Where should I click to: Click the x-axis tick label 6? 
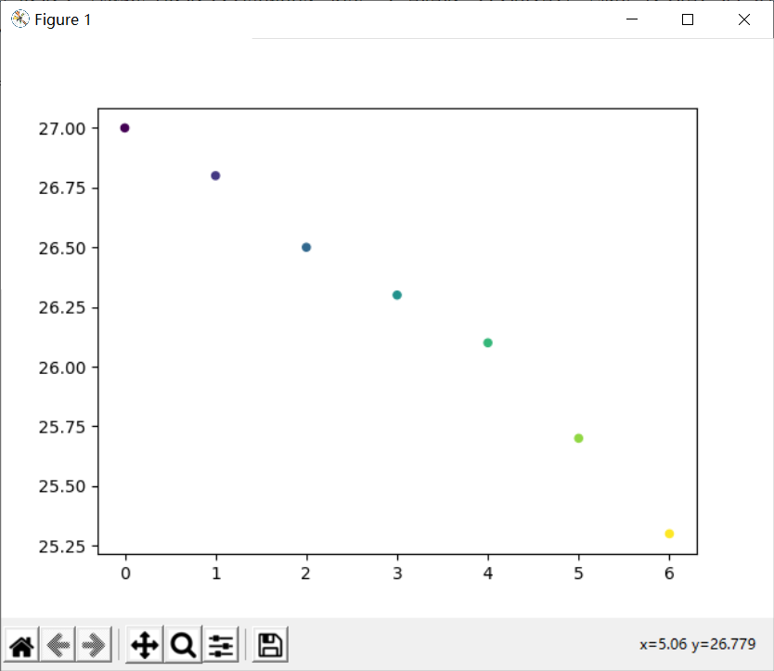pos(669,574)
